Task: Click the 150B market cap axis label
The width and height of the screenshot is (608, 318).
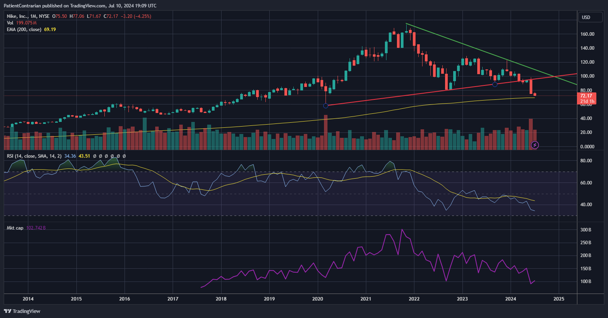Action: point(585,269)
